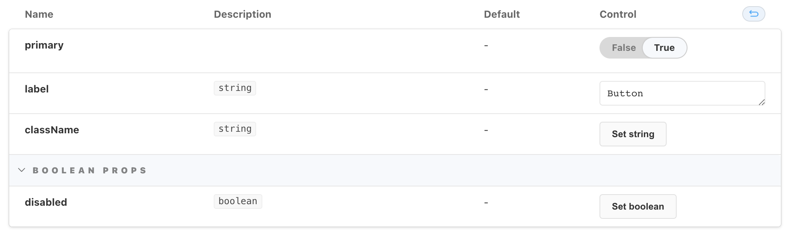Toggle the primary switch to False
Screen dimensions: 787x235
623,48
